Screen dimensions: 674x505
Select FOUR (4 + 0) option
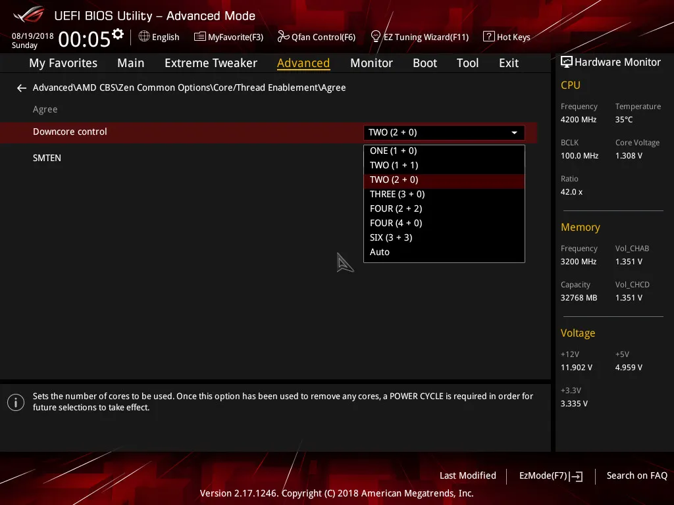click(x=444, y=224)
